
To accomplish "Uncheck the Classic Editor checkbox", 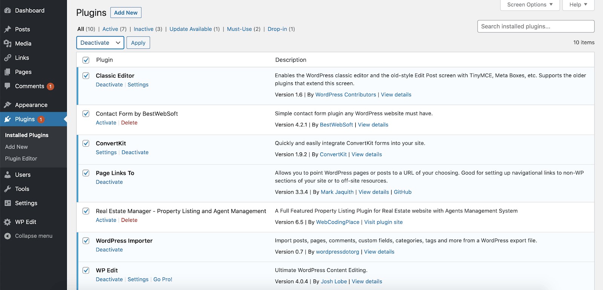I will [x=86, y=76].
